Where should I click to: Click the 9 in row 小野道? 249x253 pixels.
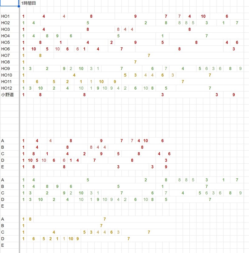click(234, 95)
